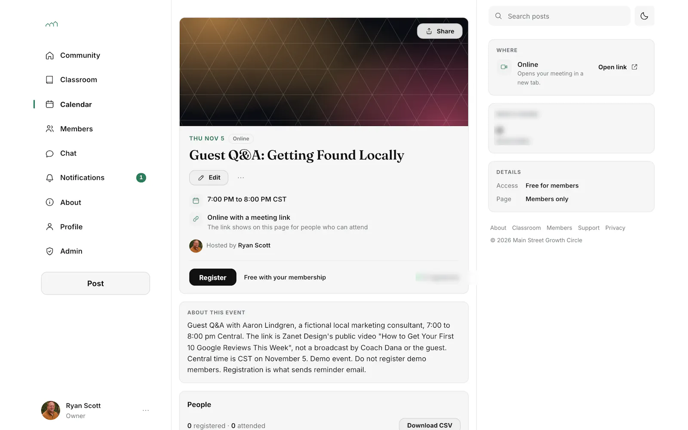Select the Chat bubble icon
The height and width of the screenshot is (430, 688).
(x=50, y=154)
